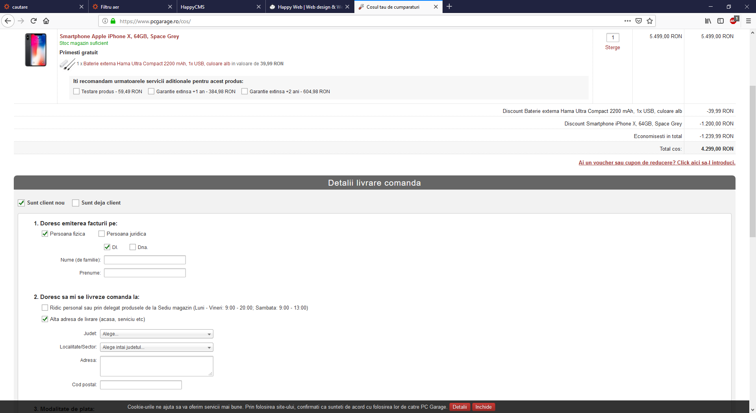756x413 pixels.
Task: Save page to Pocket icon
Action: coord(639,21)
